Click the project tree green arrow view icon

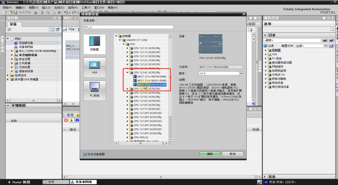pos(57,29)
